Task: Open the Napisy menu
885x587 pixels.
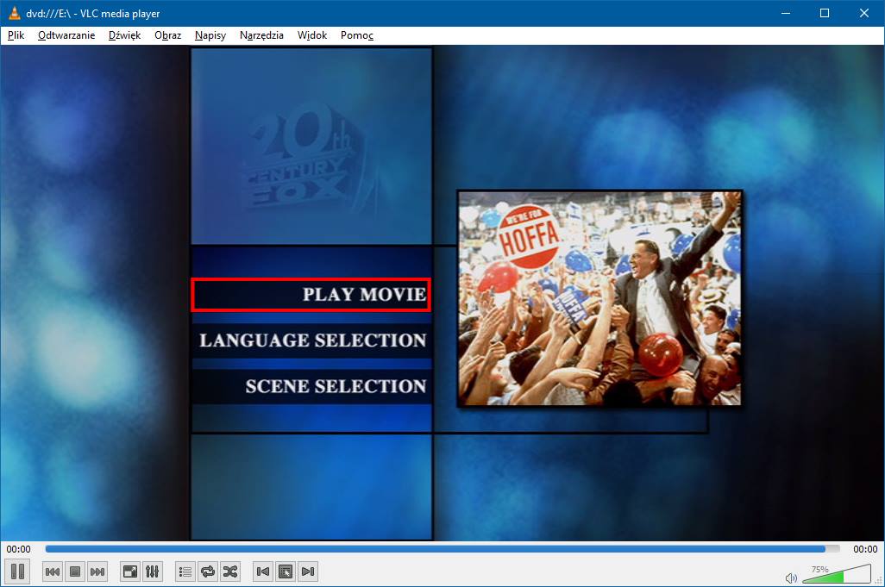Action: (210, 35)
